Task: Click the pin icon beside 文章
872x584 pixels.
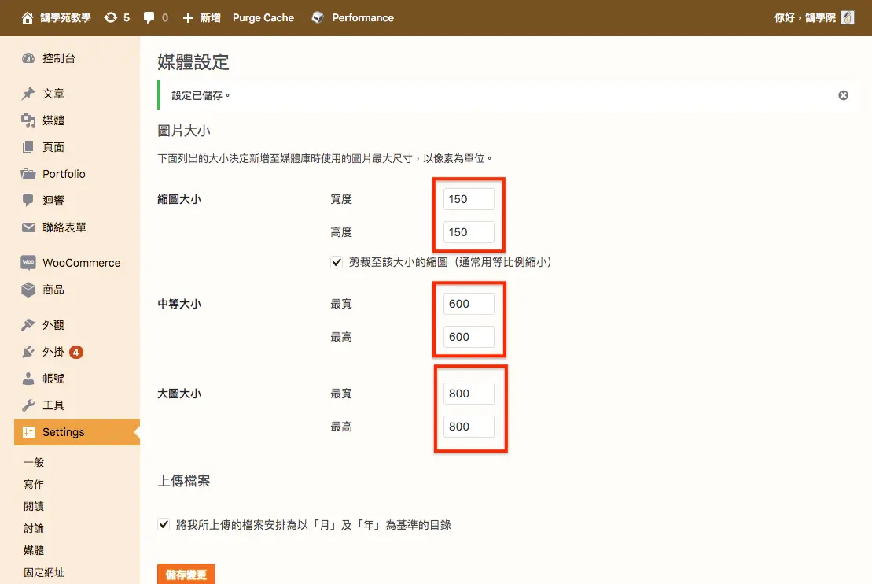Action: click(x=28, y=94)
